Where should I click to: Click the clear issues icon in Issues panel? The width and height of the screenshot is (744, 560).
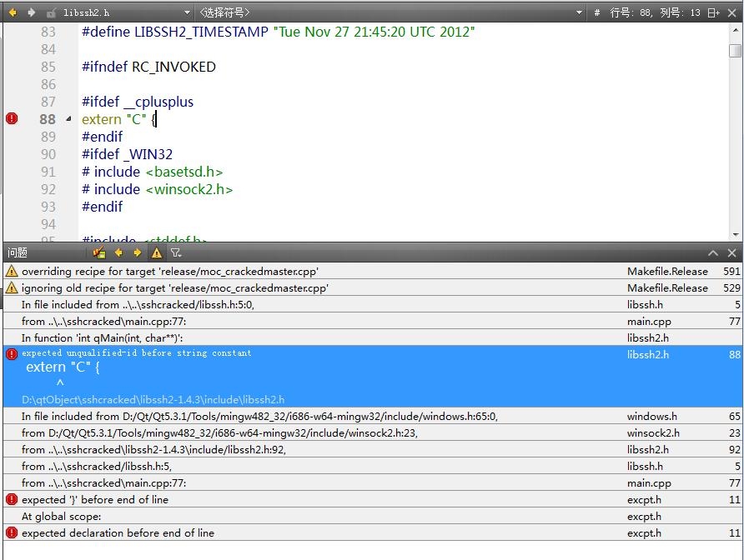pyautogui.click(x=99, y=252)
